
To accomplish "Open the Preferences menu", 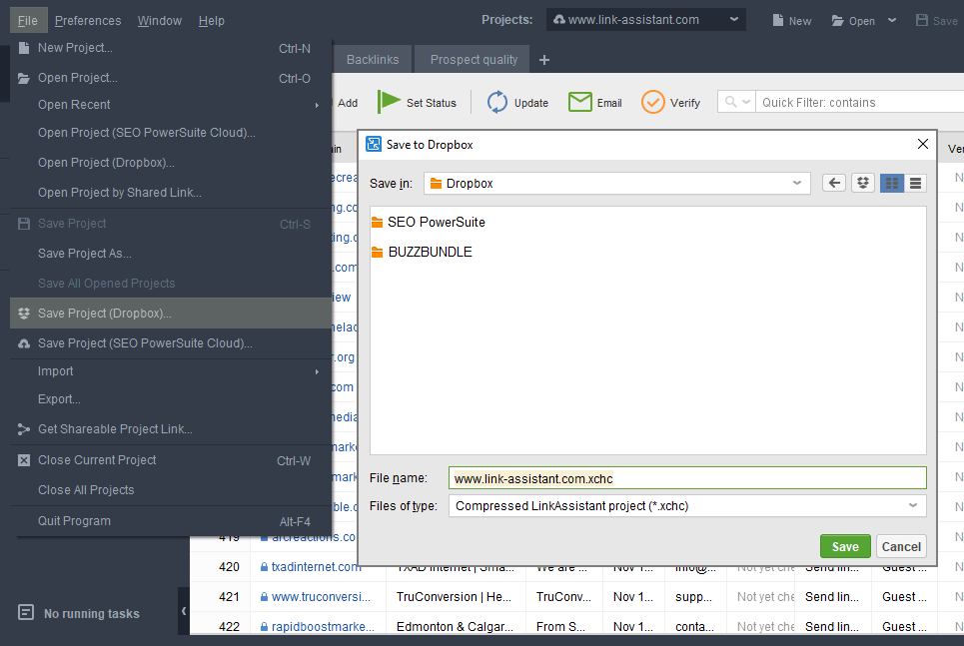I will point(88,20).
